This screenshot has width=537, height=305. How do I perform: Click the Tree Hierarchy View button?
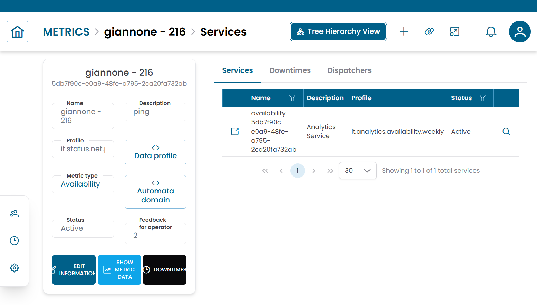338,31
